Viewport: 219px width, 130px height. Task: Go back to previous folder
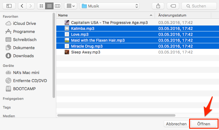click(x=22, y=6)
